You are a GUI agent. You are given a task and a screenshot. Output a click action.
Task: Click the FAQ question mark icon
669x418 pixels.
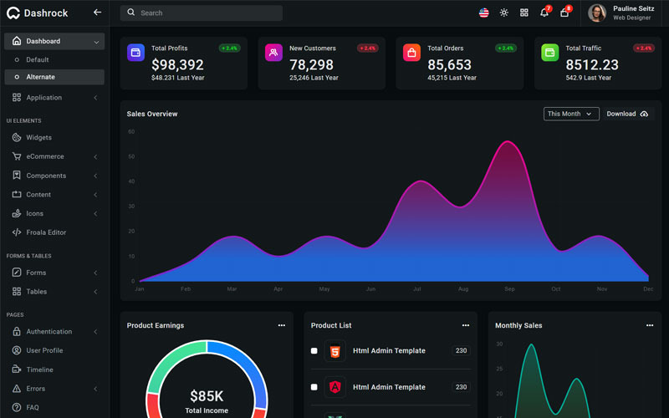(17, 407)
